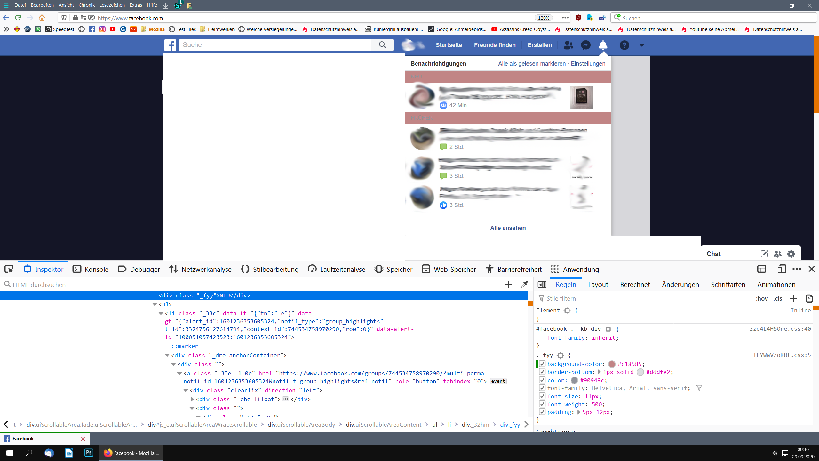This screenshot has height=461, width=819.
Task: Toggle the padding rule checkbox
Action: [542, 412]
